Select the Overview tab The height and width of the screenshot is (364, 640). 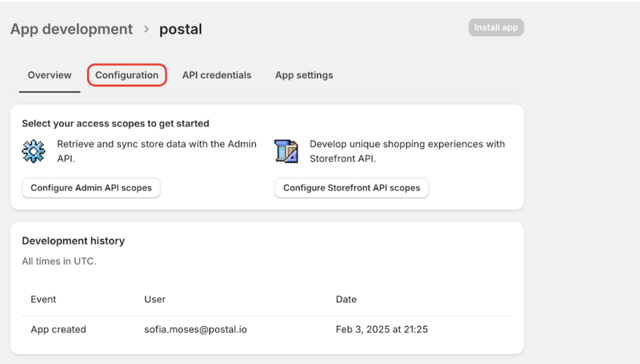tap(49, 75)
